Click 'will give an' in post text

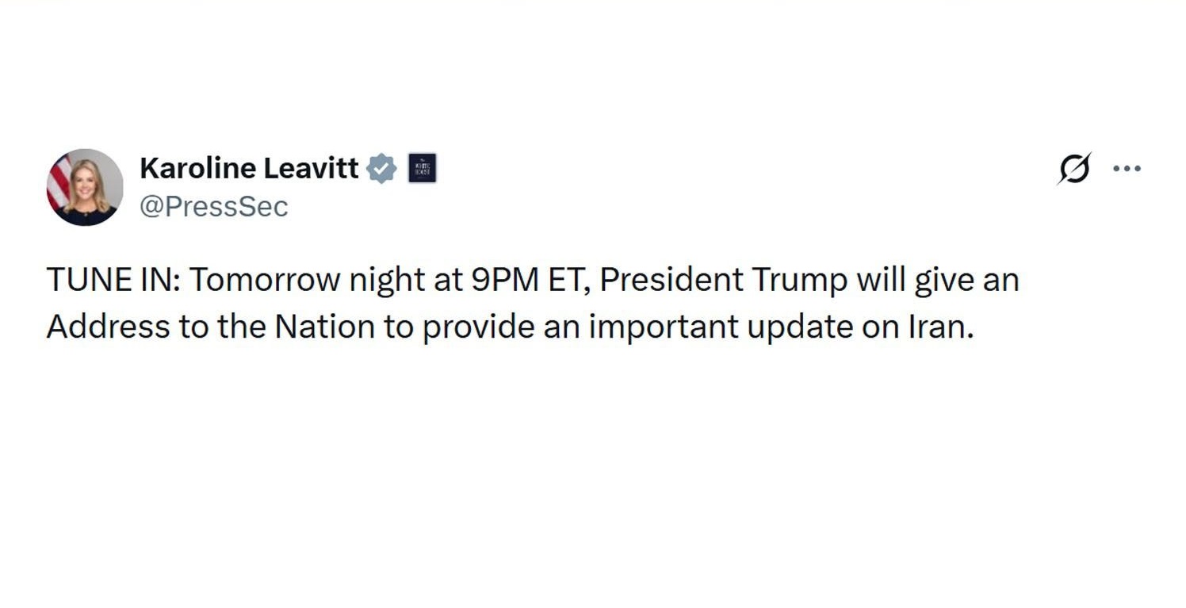(x=937, y=281)
